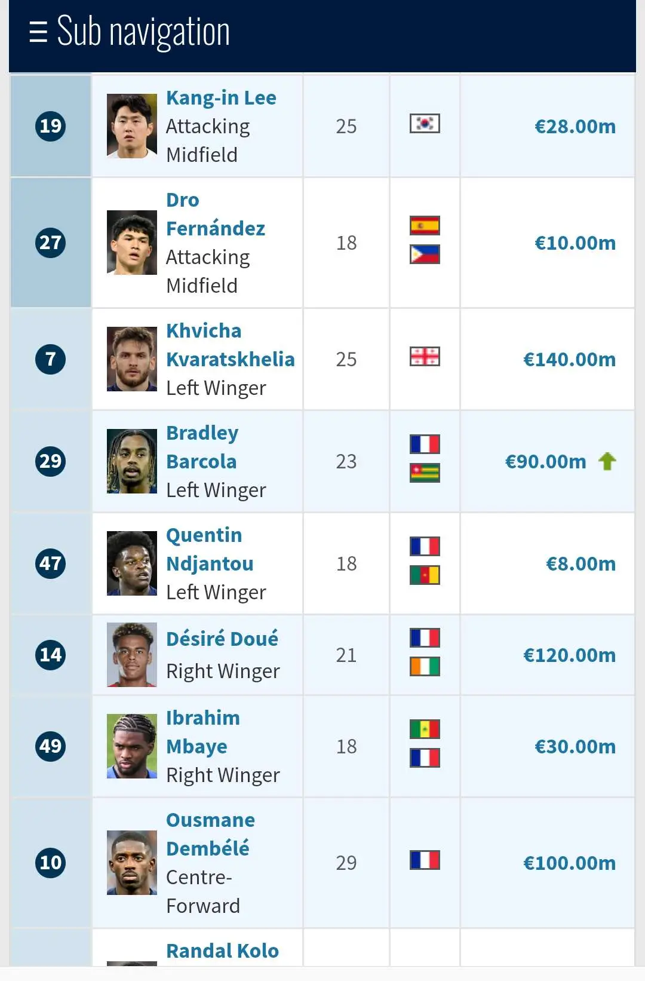Open Ousmane Dembélé player profile link
645x981 pixels.
pos(210,834)
